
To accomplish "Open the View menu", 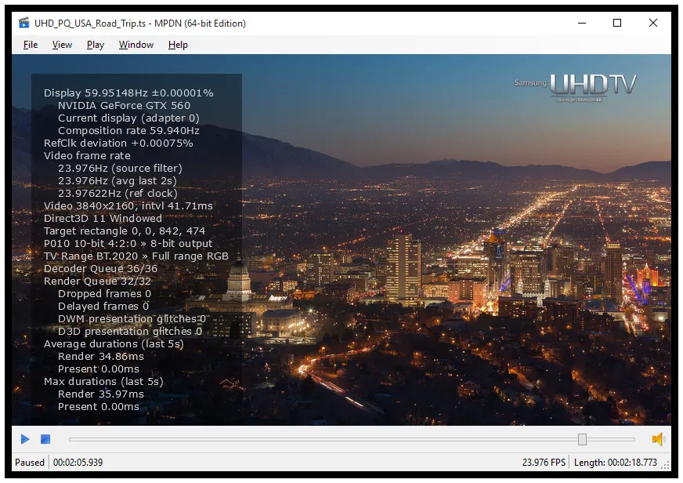I will pos(62,45).
